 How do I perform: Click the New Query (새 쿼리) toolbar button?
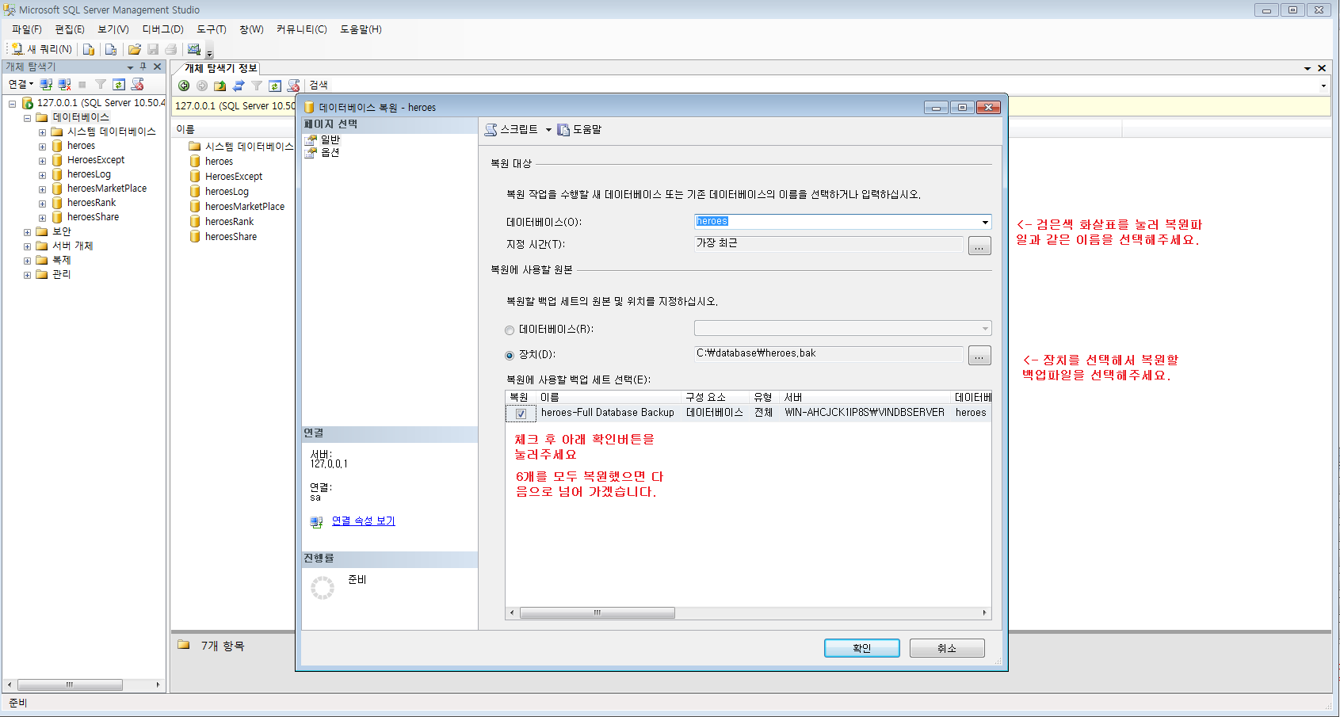pyautogui.click(x=42, y=49)
